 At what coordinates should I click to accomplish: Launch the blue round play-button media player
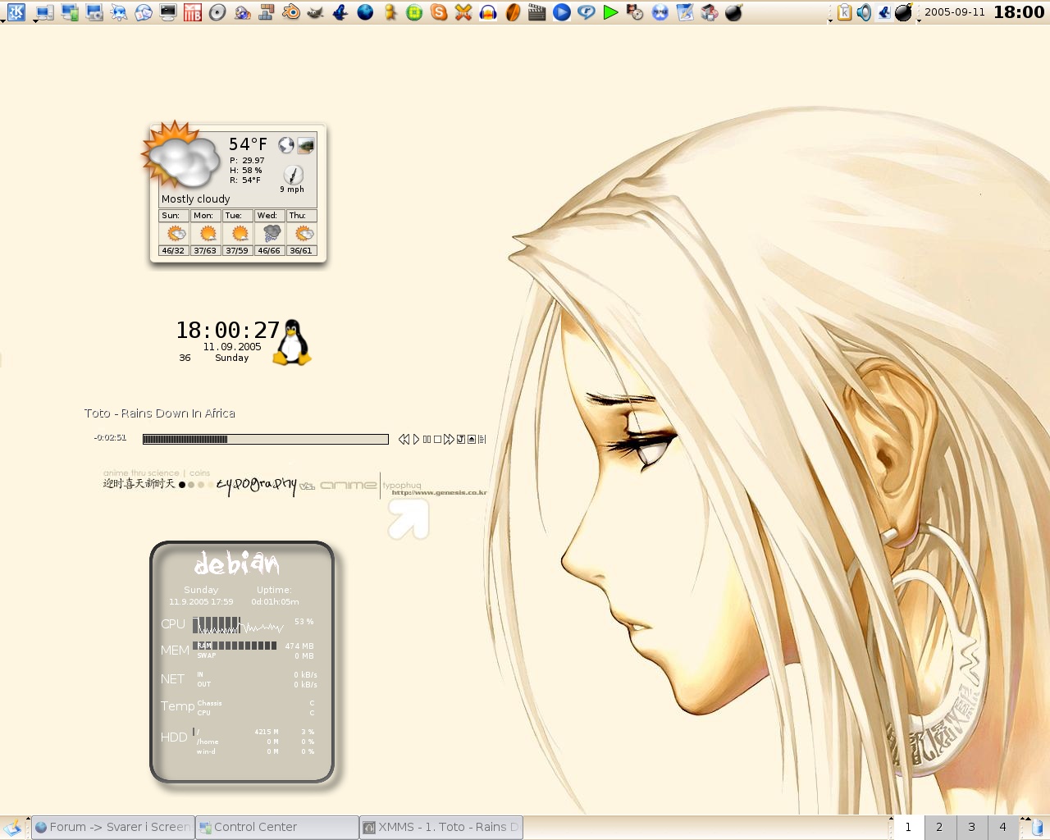tap(562, 12)
